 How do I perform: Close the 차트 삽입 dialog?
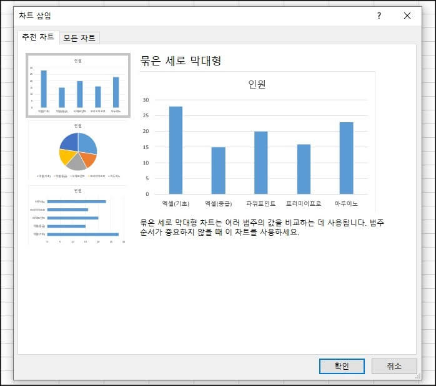click(x=407, y=16)
